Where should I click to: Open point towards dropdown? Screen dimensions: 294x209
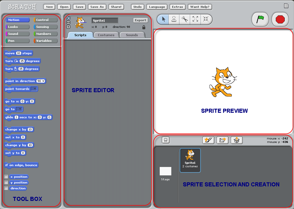(x=34, y=89)
